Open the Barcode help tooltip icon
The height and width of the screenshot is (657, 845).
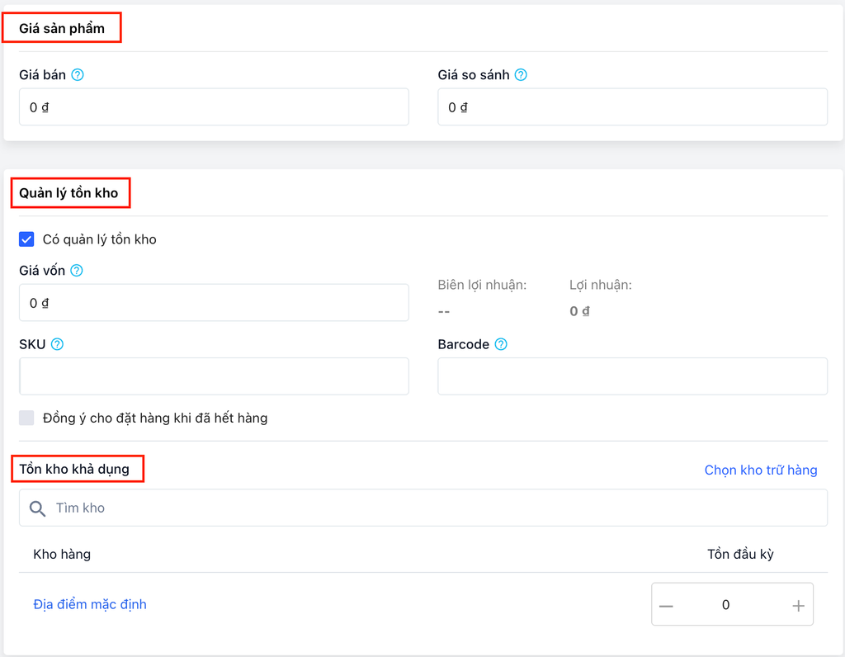501,345
